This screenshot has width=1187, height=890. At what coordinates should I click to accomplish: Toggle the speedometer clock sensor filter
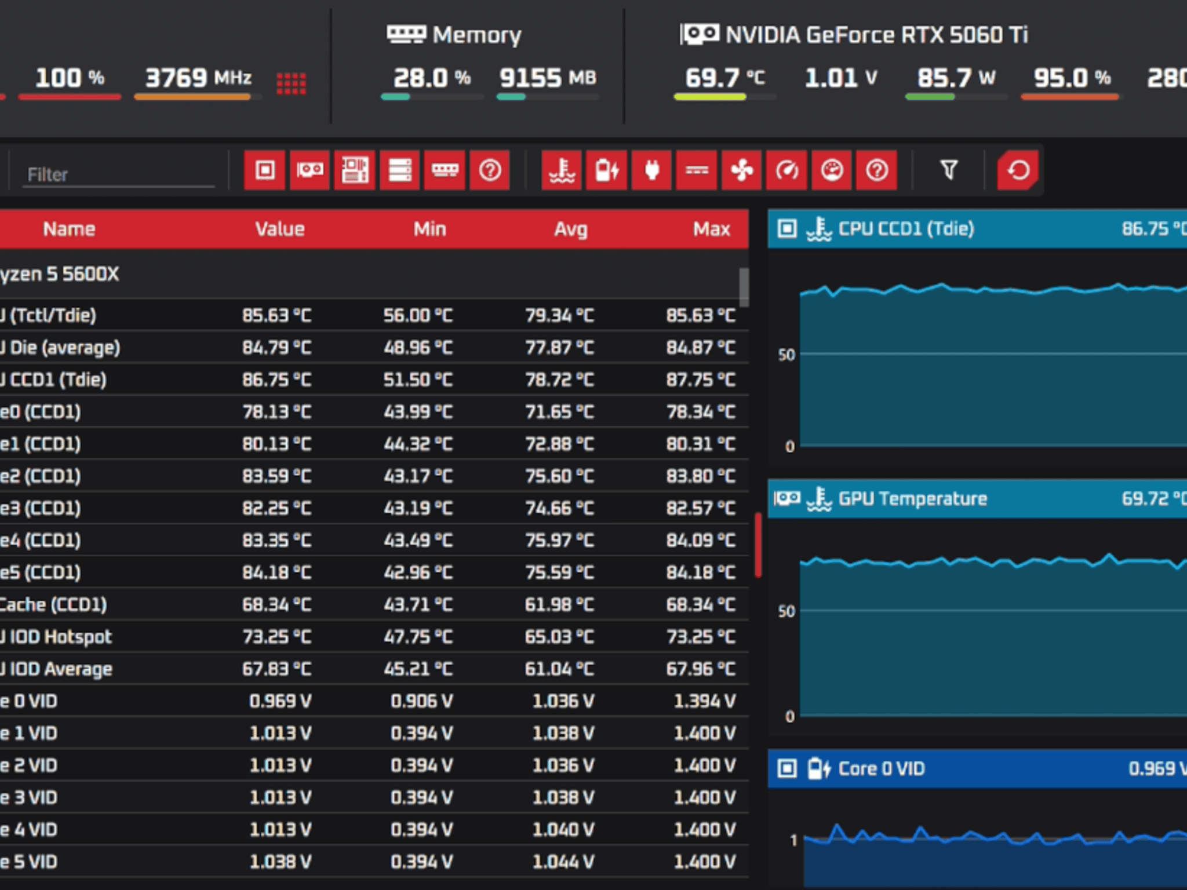tap(787, 170)
